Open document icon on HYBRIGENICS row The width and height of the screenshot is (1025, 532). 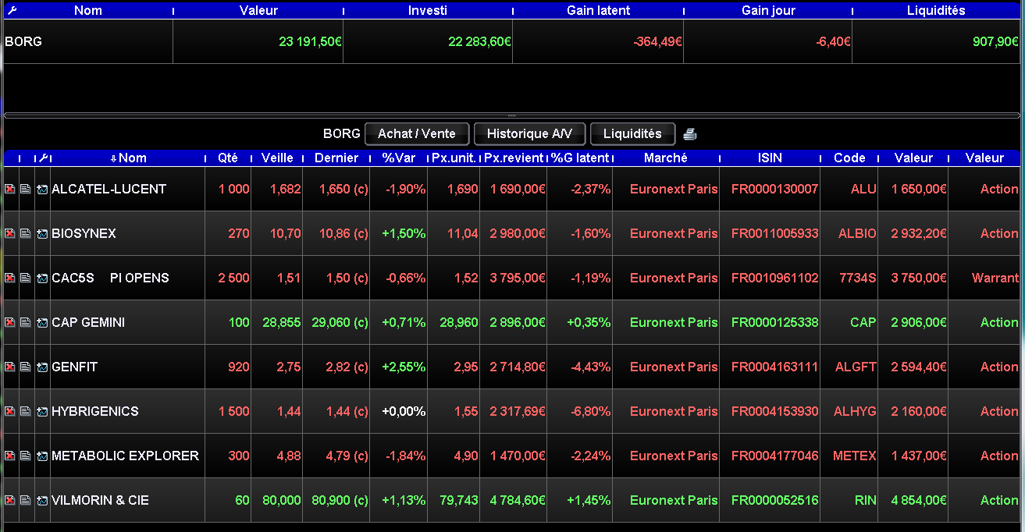[x=26, y=411]
